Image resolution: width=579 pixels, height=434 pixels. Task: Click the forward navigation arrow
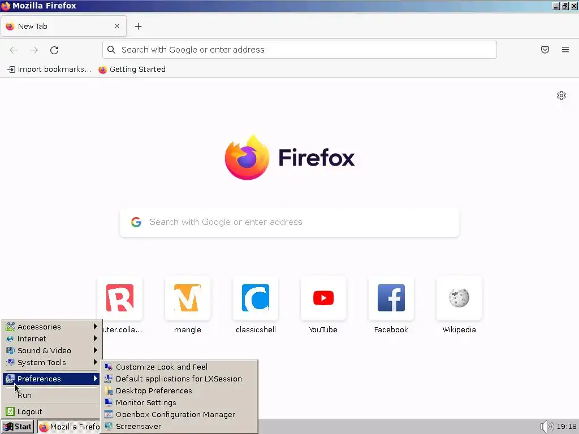(34, 50)
